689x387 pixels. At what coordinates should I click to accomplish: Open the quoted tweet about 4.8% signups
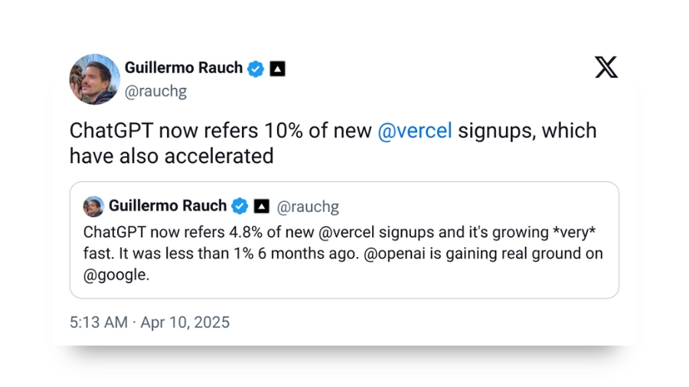(344, 240)
